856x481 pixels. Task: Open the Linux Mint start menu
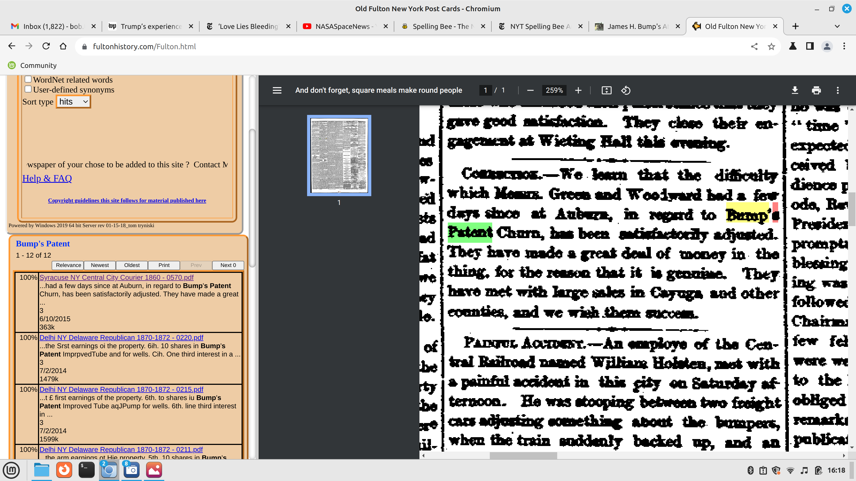12,470
